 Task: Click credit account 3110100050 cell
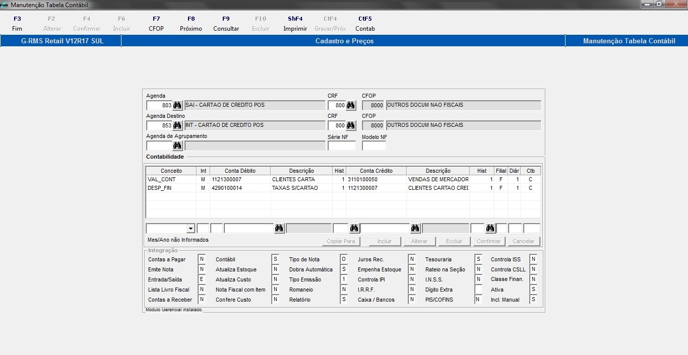[x=376, y=179]
